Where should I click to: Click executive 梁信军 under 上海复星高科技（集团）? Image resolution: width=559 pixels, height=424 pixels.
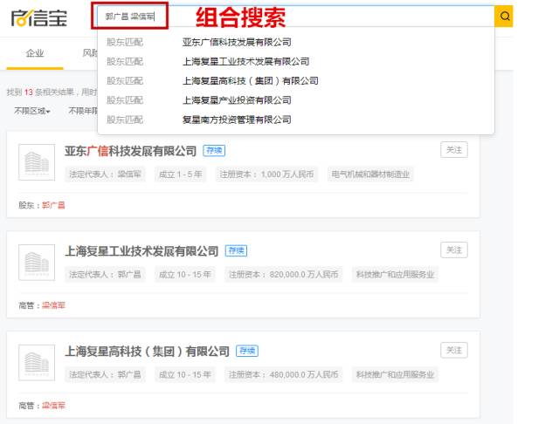[x=53, y=405]
